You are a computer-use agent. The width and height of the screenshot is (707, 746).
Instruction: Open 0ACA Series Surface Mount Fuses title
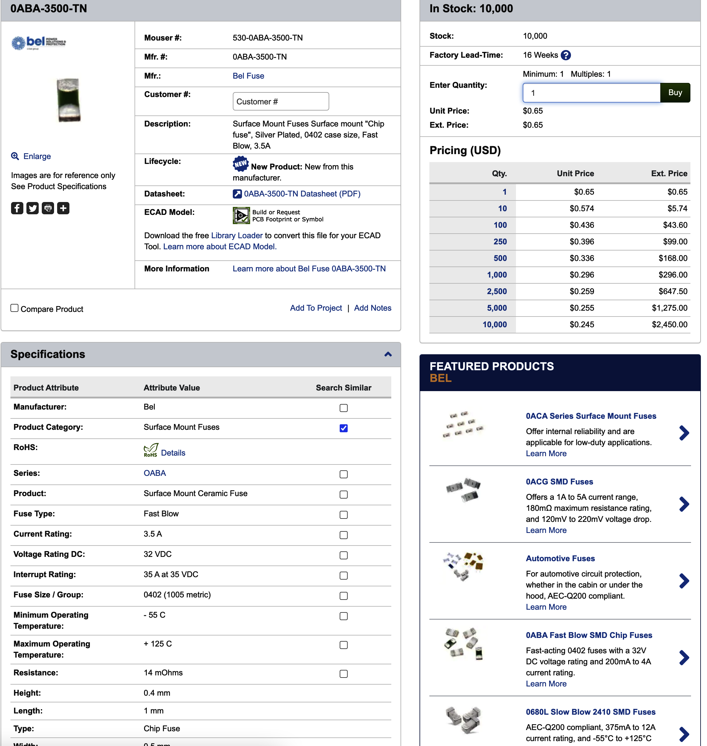click(x=591, y=416)
